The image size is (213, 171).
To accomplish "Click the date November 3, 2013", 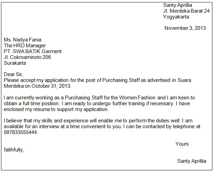I will [x=185, y=28].
